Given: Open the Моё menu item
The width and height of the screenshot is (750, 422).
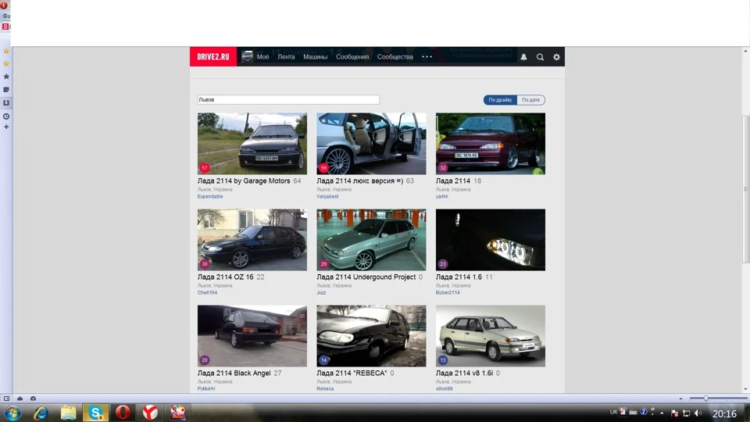Looking at the screenshot, I should 262,56.
